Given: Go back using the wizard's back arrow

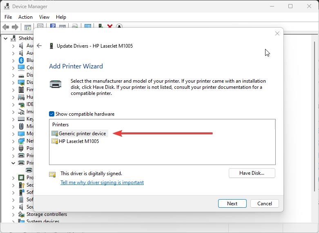Looking at the screenshot, I should pos(39,46).
